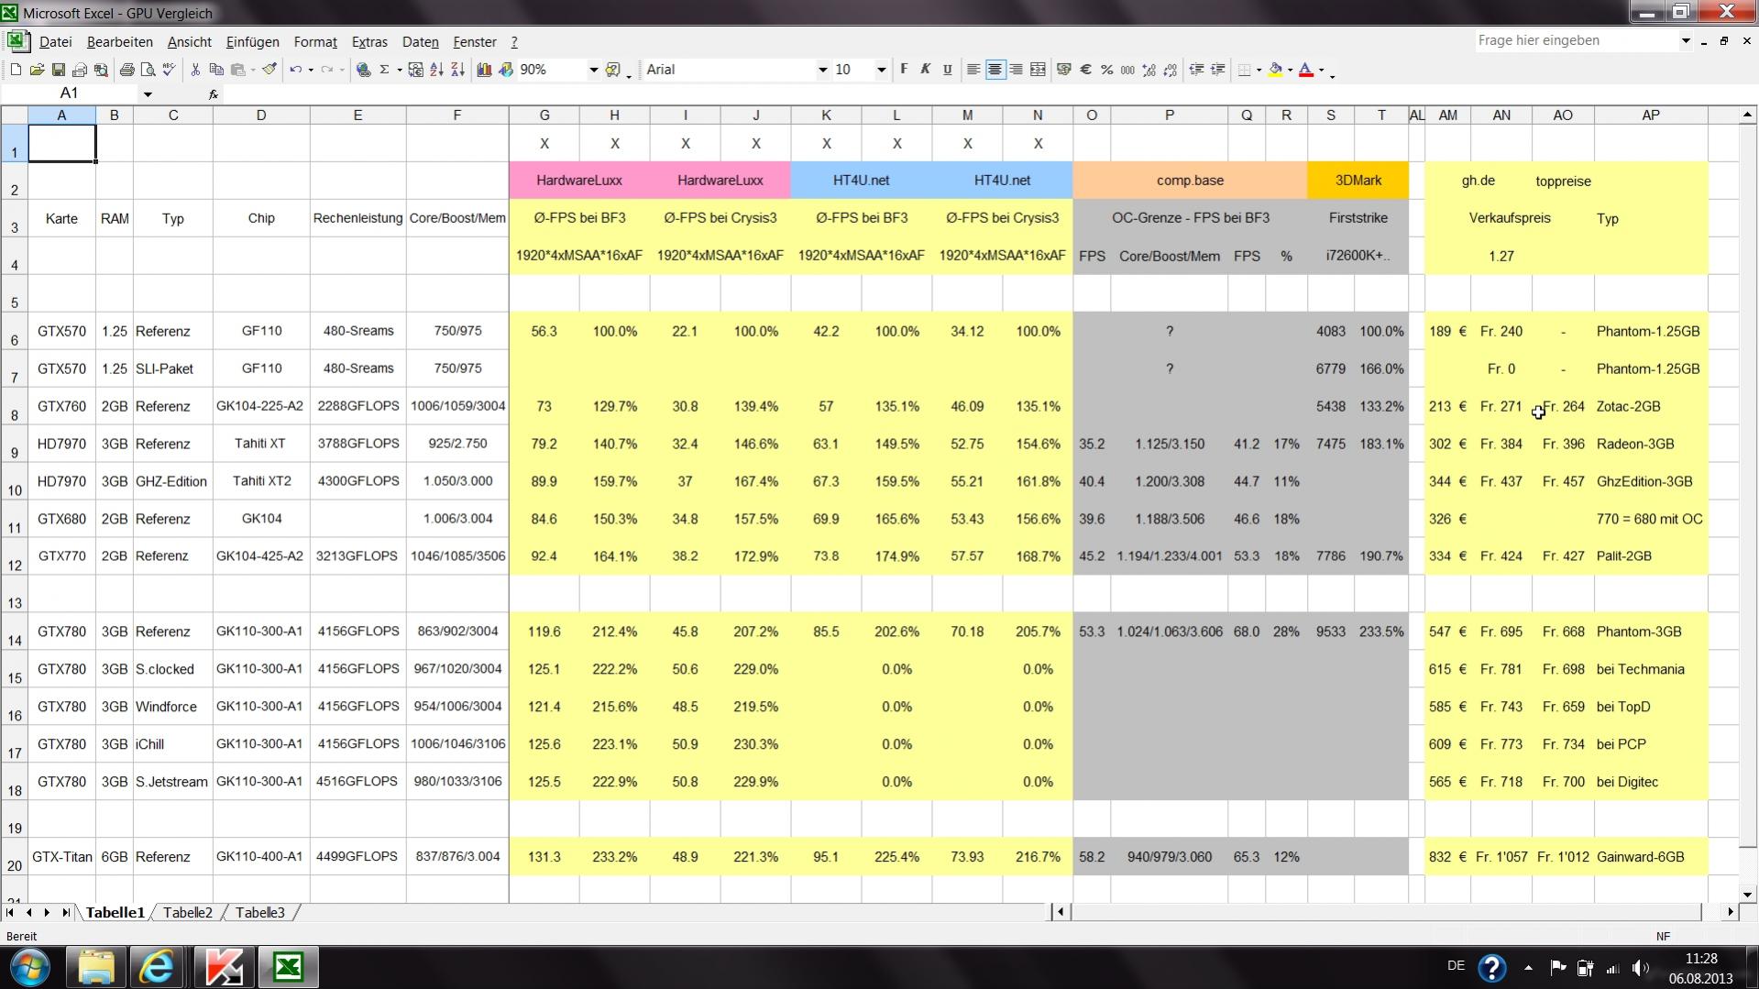The width and height of the screenshot is (1759, 989).
Task: Click the yellow fill color bucket
Action: 1275,70
